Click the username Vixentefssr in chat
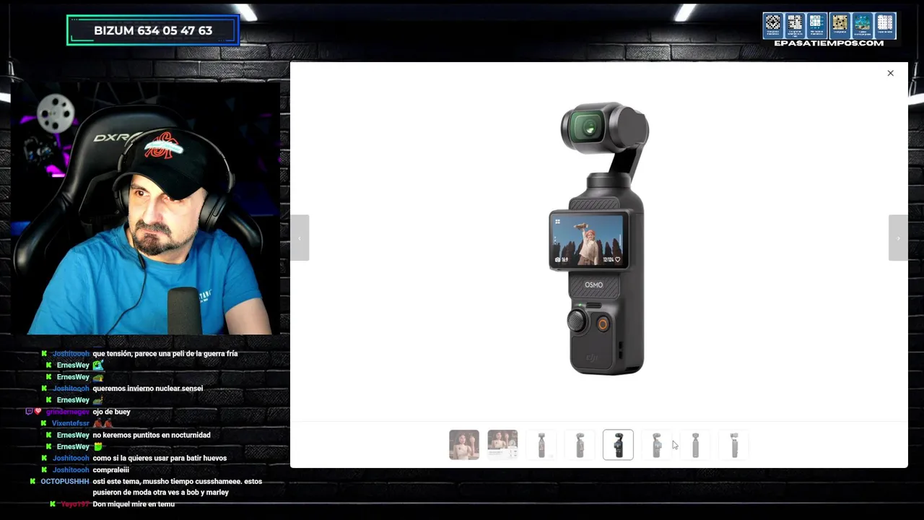This screenshot has height=520, width=924. point(71,423)
